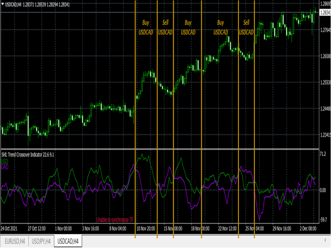Click the purple CAD legend label
Viewport: 331px width, 248px height.
[5, 166]
